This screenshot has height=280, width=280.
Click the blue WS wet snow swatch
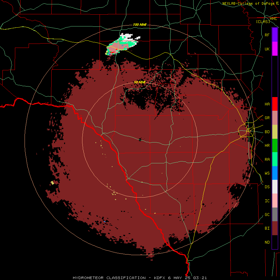pyautogui.click(x=275, y=173)
